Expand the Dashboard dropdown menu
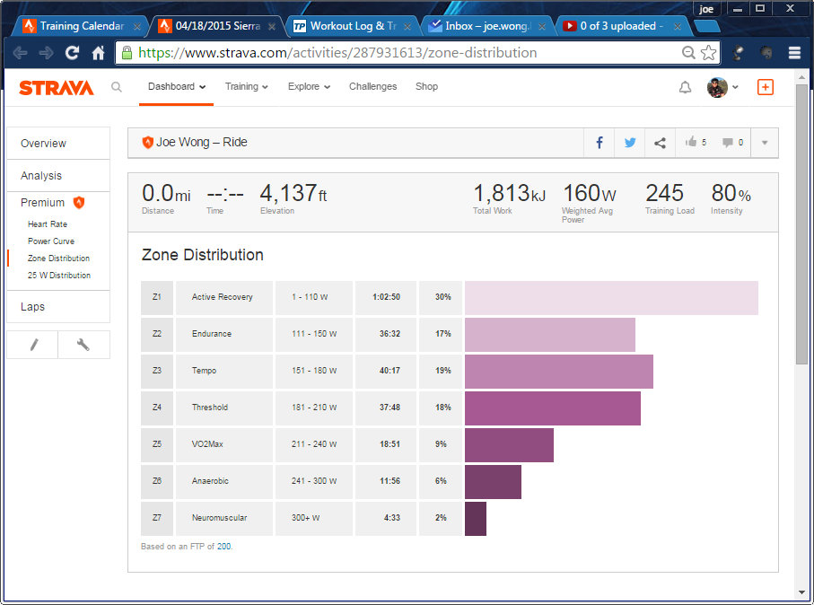 pyautogui.click(x=177, y=87)
